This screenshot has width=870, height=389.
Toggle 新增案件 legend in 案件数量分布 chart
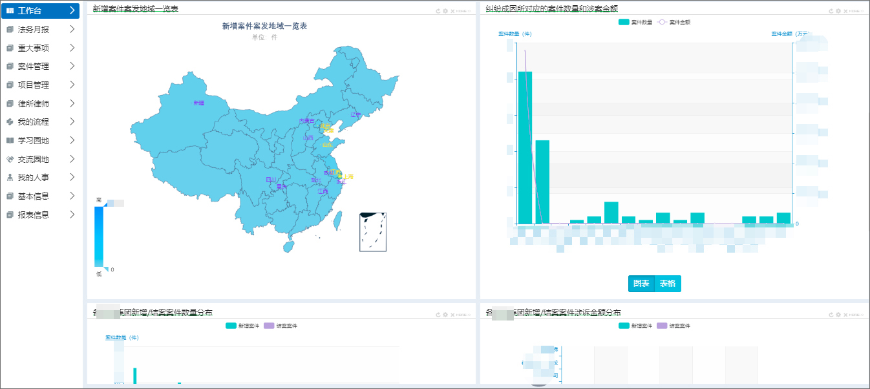click(242, 326)
